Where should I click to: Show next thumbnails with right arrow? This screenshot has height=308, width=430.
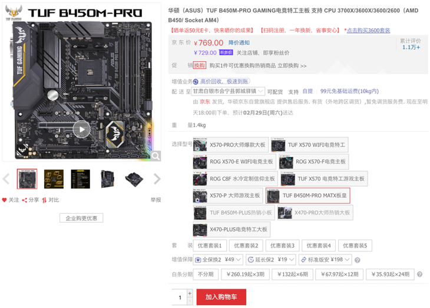(157, 179)
